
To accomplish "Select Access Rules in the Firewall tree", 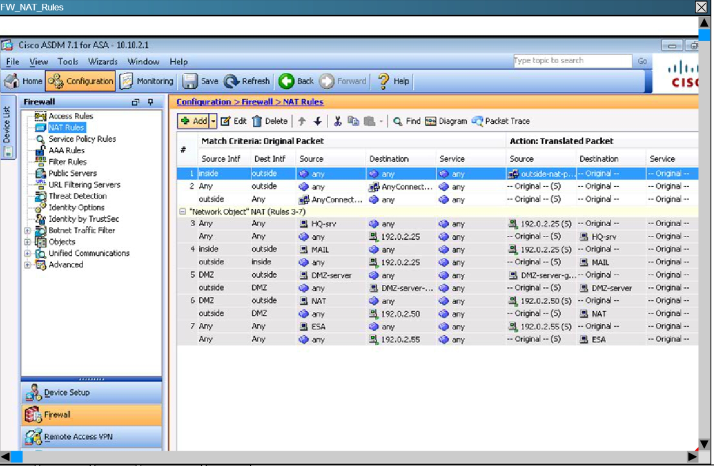I will pyautogui.click(x=71, y=116).
